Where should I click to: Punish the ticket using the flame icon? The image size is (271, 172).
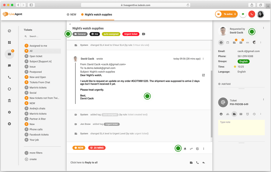[x=185, y=148]
